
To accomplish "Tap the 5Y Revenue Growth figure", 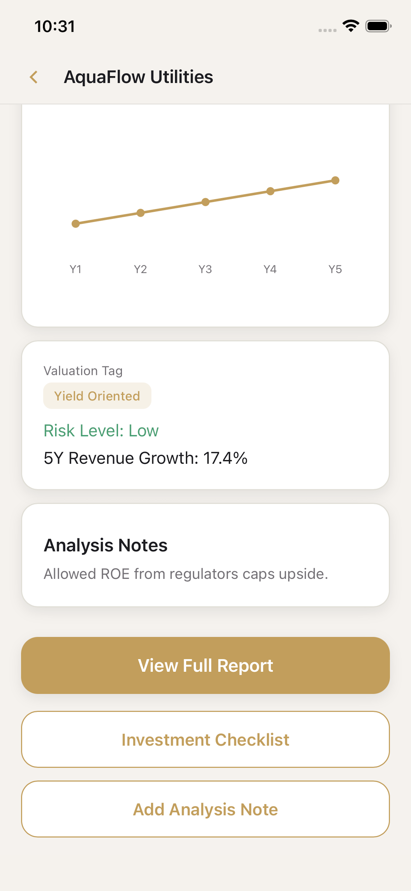I will pyautogui.click(x=145, y=458).
